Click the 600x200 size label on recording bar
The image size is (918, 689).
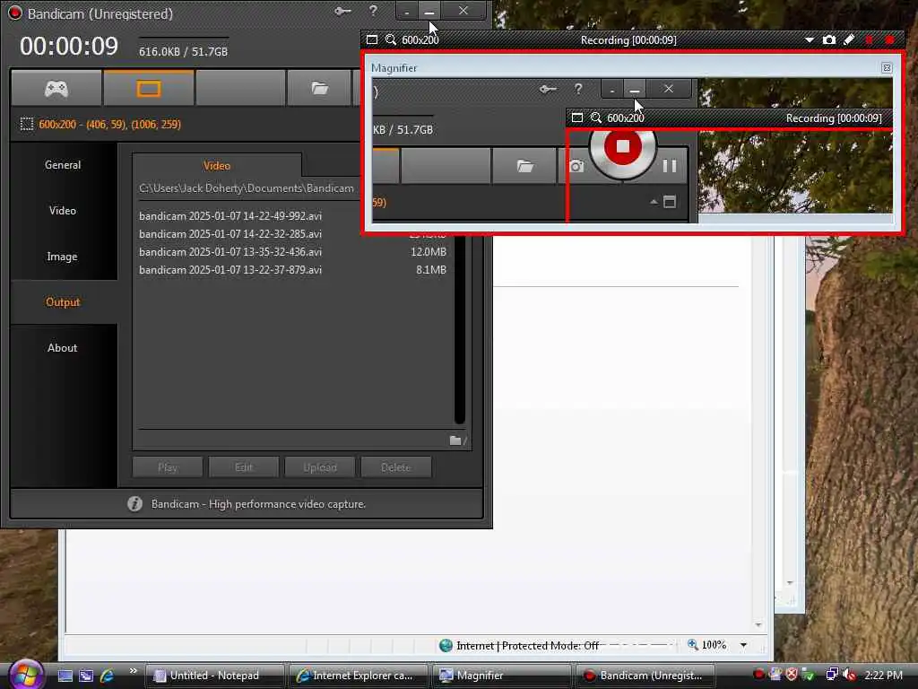point(420,39)
